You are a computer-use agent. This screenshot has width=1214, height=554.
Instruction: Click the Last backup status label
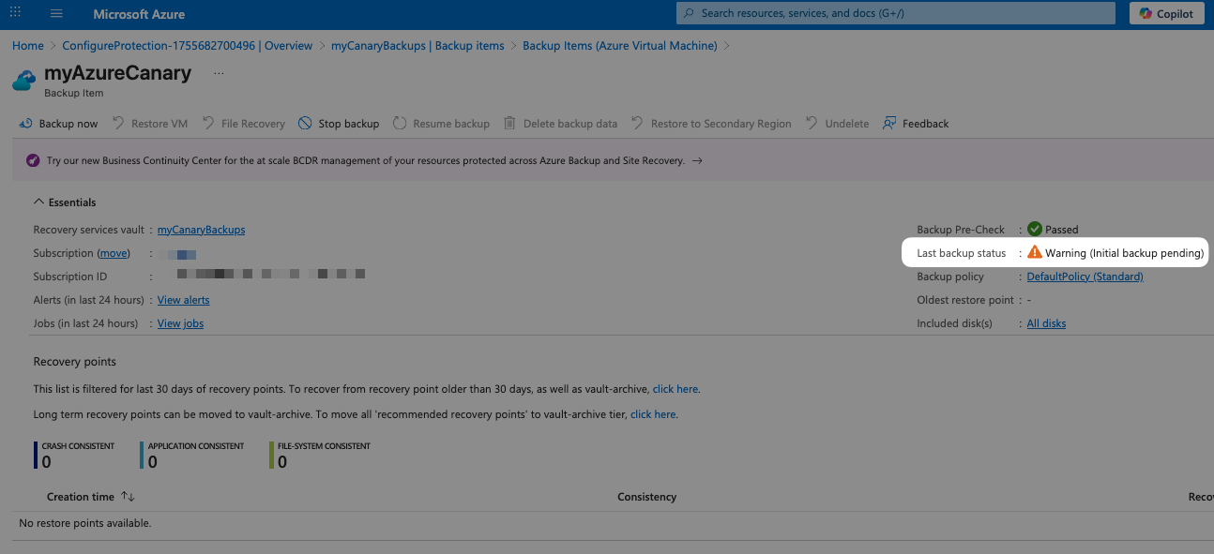(x=962, y=253)
